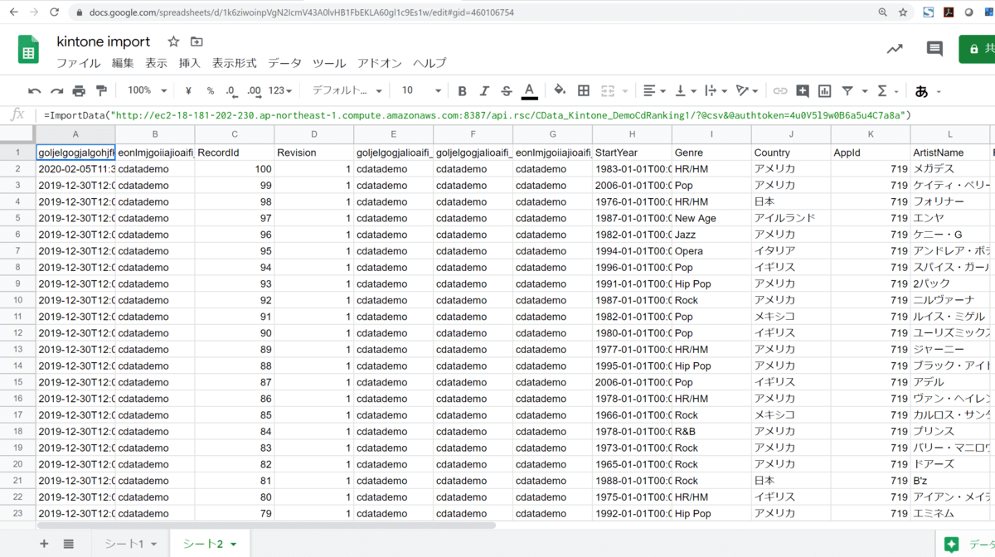Switch to the シート1 tab

[x=124, y=544]
